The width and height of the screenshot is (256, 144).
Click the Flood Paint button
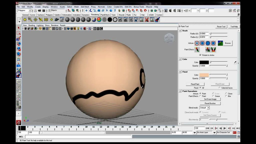(195, 84)
